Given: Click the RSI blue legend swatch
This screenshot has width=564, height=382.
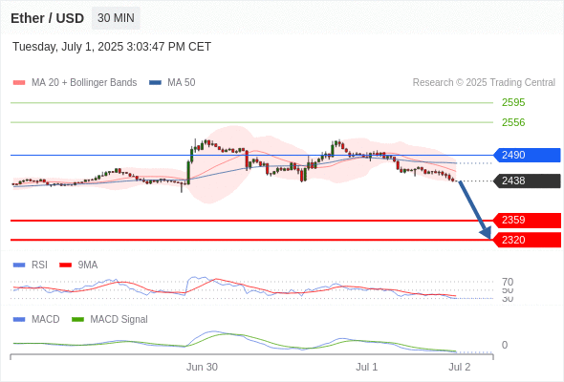Looking at the screenshot, I should [19, 265].
